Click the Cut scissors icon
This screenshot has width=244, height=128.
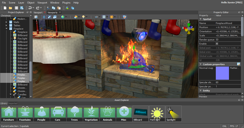coord(48,8)
